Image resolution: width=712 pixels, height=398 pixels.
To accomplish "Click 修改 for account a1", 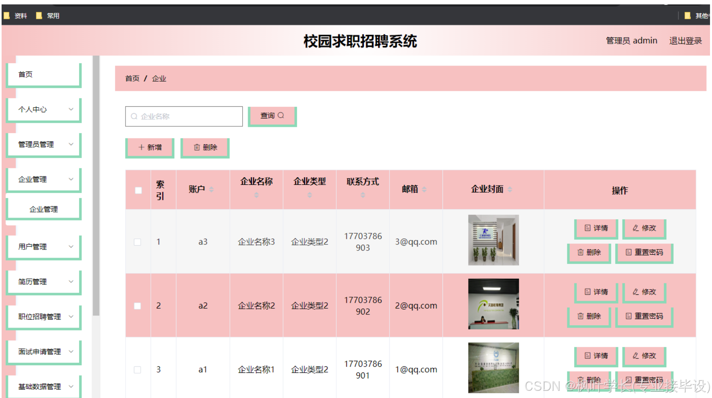I will coord(644,356).
